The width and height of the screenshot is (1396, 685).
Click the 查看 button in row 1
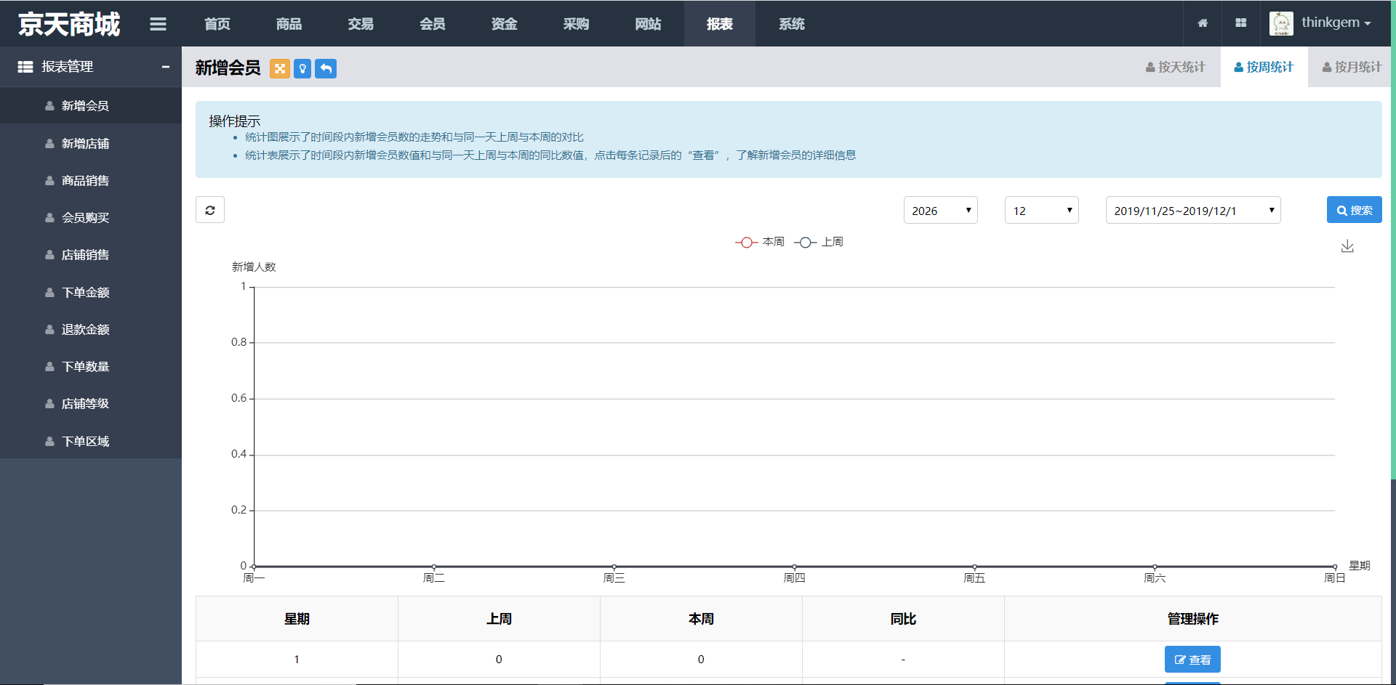pos(1192,660)
